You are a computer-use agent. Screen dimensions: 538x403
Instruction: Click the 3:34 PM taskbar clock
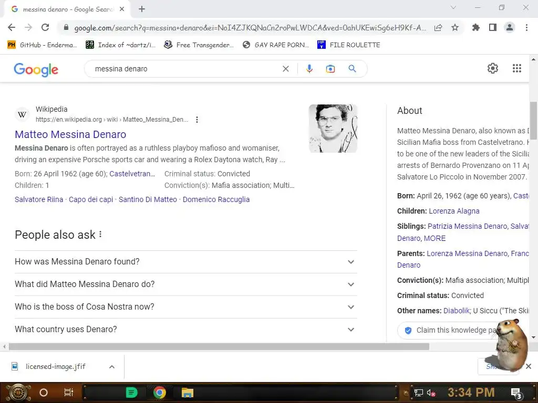pyautogui.click(x=471, y=393)
